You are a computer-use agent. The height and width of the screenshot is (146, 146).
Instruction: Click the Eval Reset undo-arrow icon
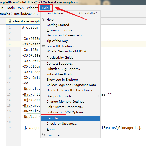click(x=43, y=135)
